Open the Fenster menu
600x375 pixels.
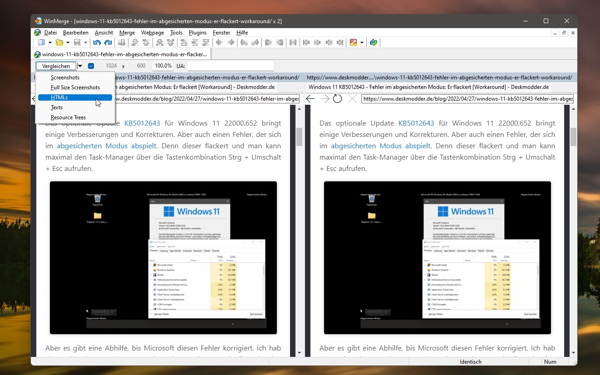click(221, 33)
